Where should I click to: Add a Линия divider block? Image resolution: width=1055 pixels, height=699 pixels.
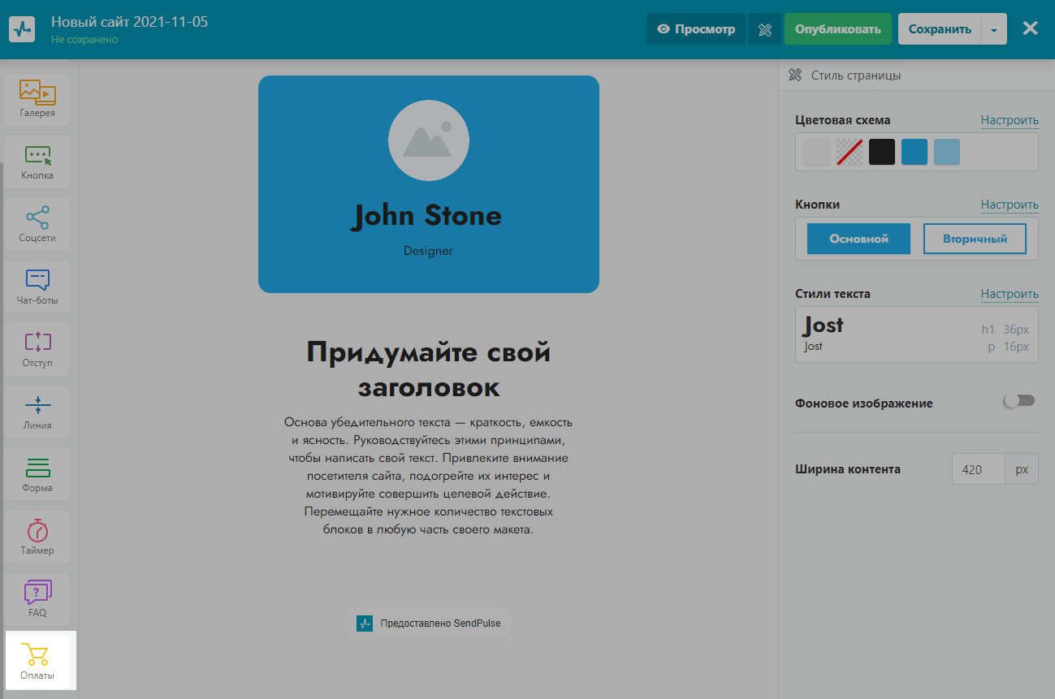(37, 412)
